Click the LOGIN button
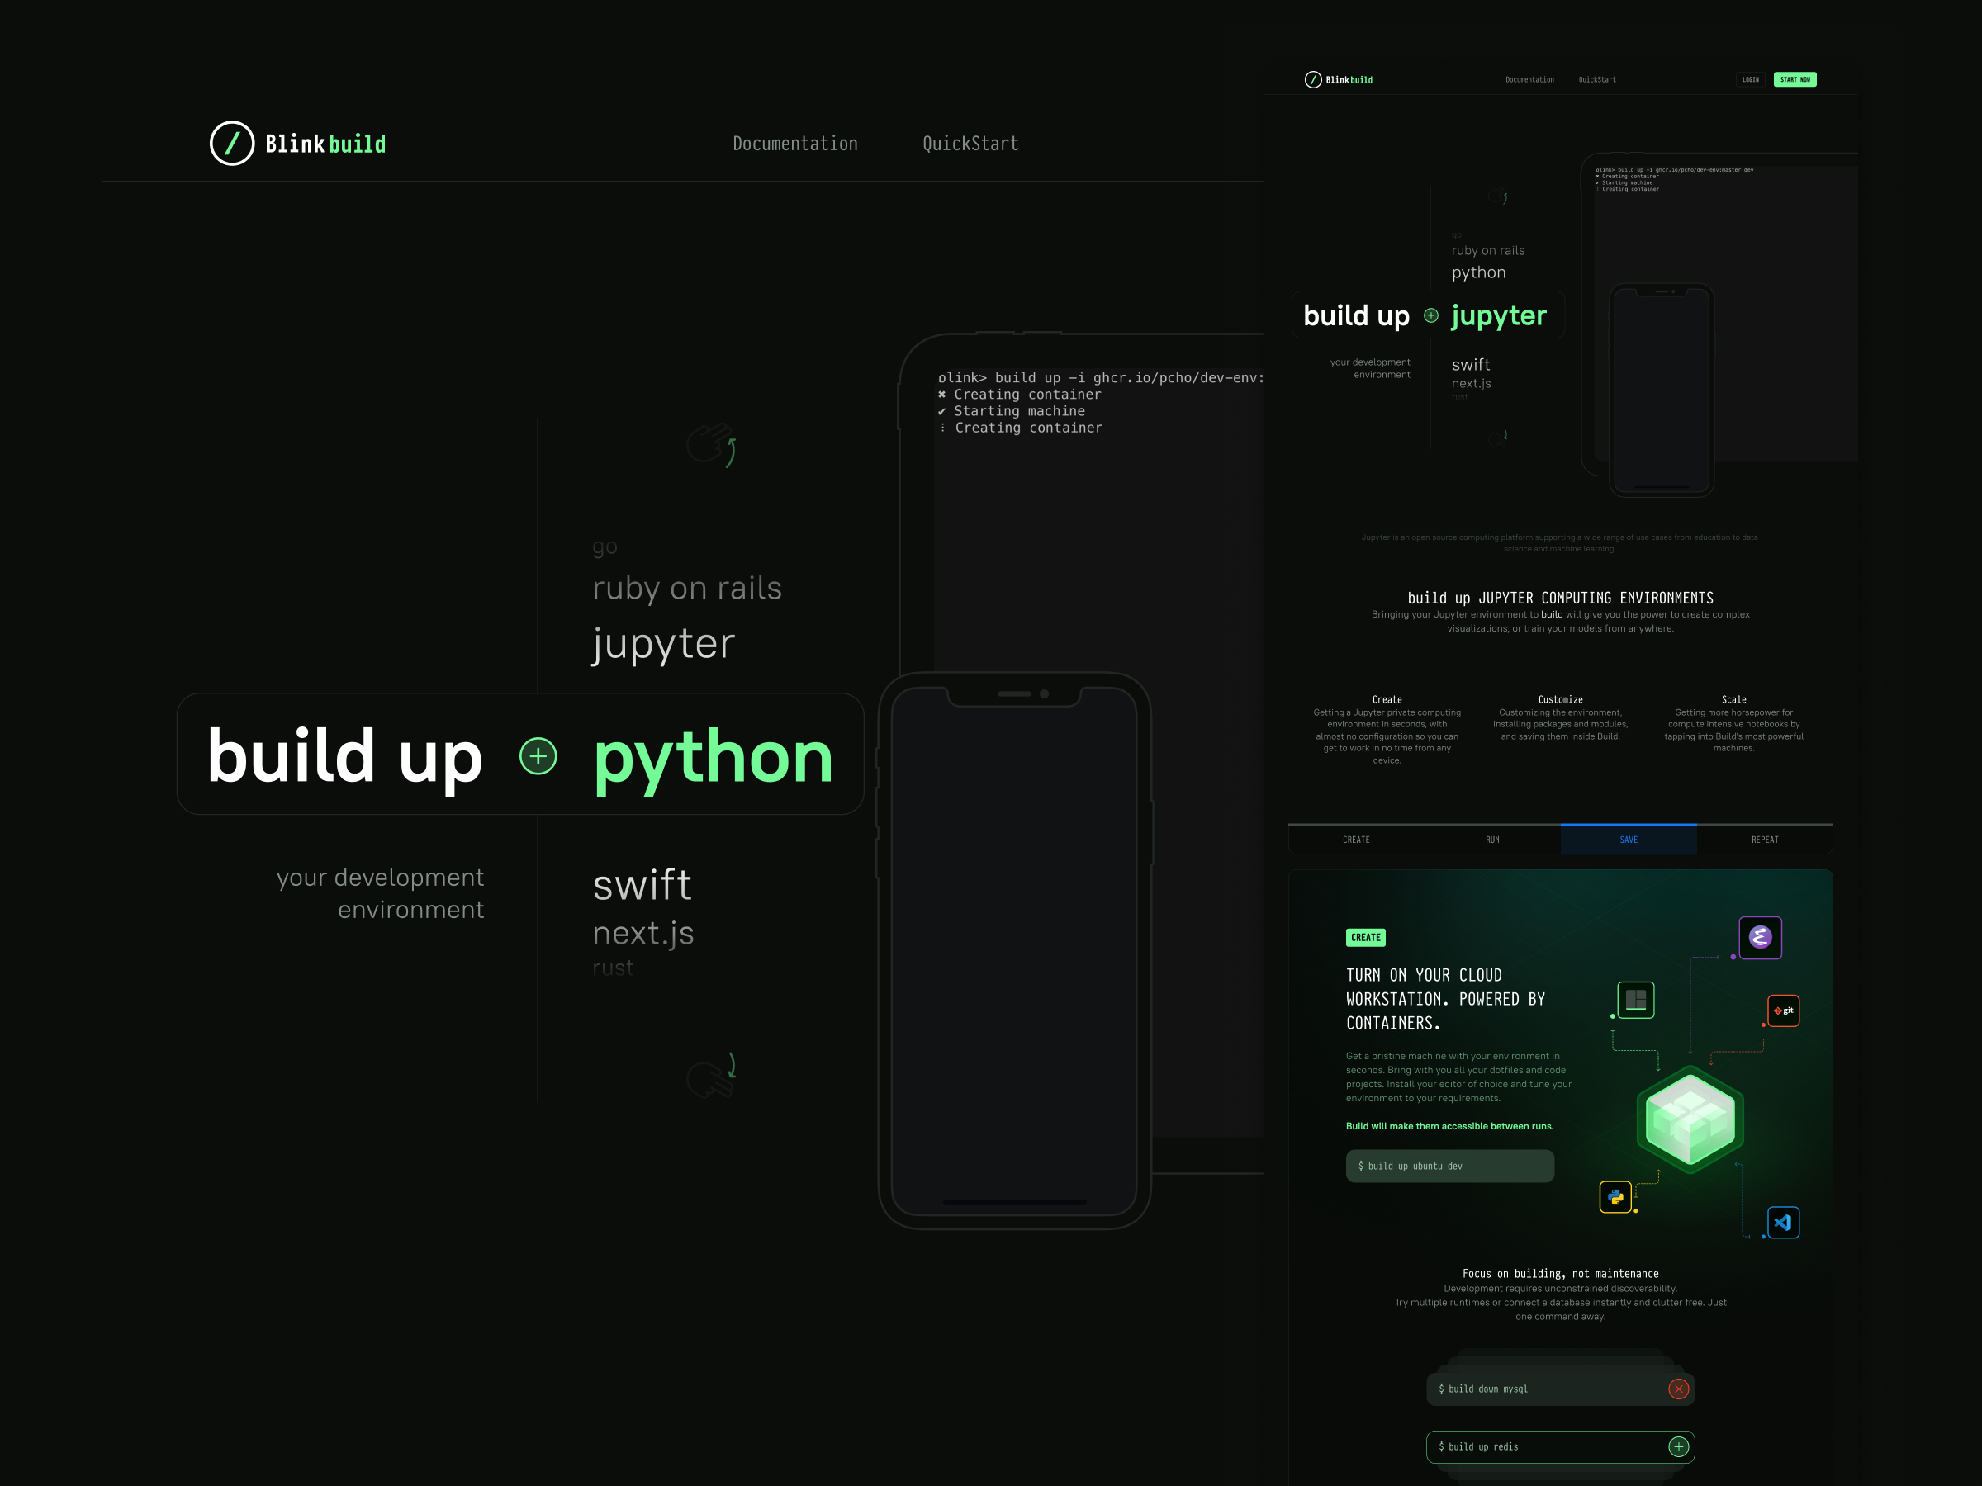Image resolution: width=1982 pixels, height=1486 pixels. 1750,80
